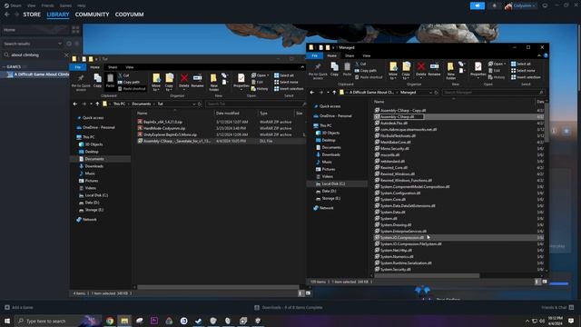This screenshot has width=581, height=327.
Task: Open Chrome from taskbar
Action: (110, 321)
